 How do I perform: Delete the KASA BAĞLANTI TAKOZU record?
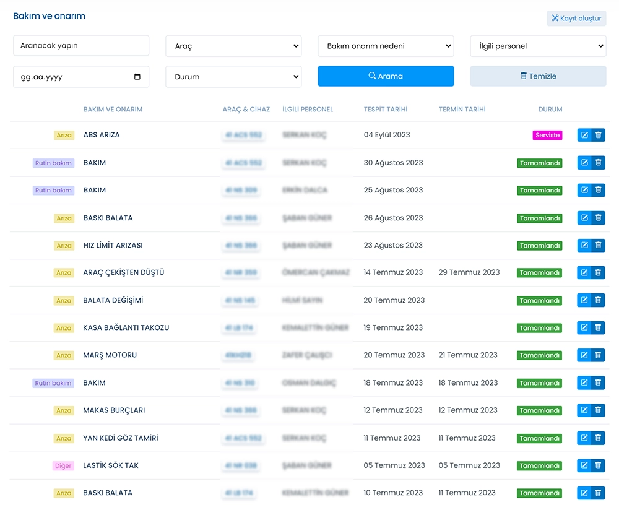point(598,327)
